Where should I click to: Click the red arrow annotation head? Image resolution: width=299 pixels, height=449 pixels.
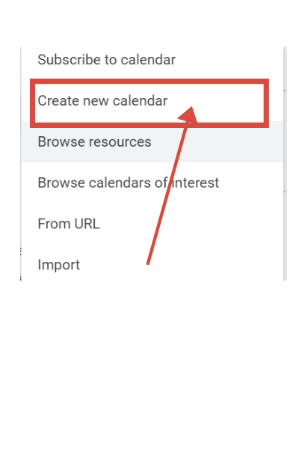coord(189,114)
